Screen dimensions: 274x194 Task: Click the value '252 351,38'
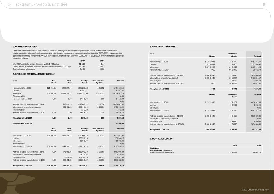120,157
